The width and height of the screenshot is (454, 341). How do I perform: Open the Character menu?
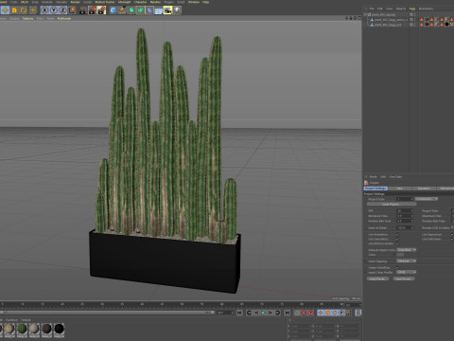(x=140, y=2)
